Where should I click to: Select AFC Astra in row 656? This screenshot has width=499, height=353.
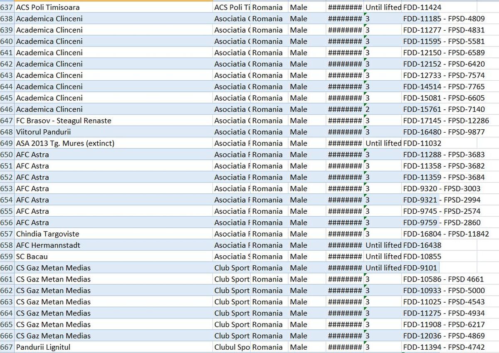(x=114, y=222)
